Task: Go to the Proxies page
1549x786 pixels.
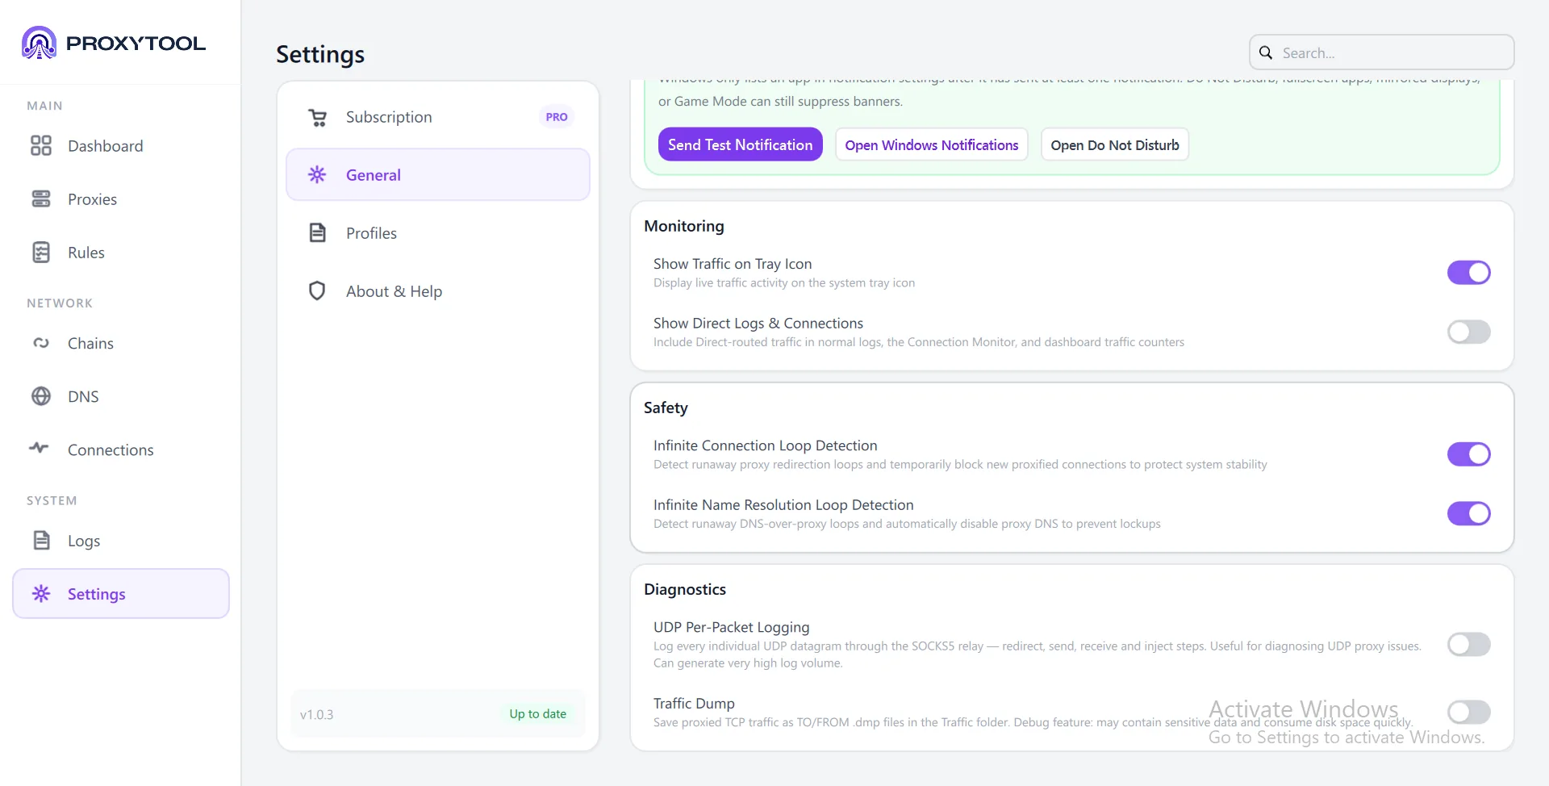Action: [121, 199]
